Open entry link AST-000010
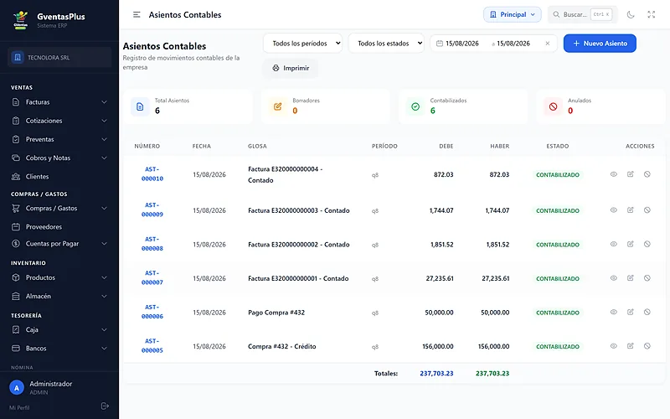Screen dimensions: 670x419 [152, 174]
